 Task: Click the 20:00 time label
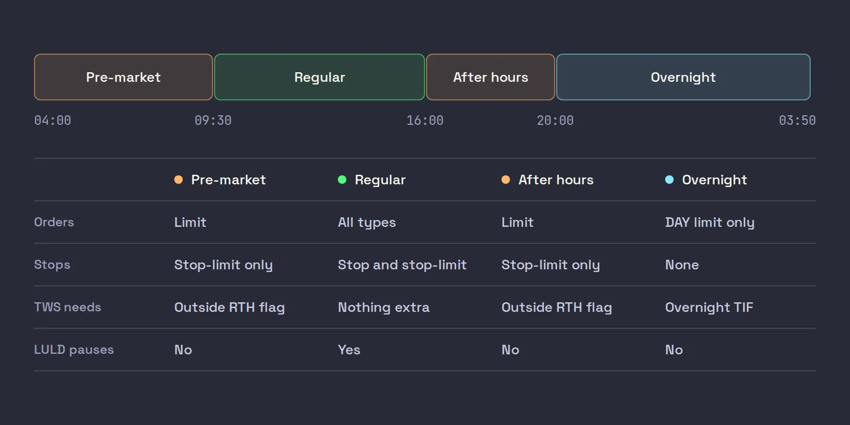(555, 121)
